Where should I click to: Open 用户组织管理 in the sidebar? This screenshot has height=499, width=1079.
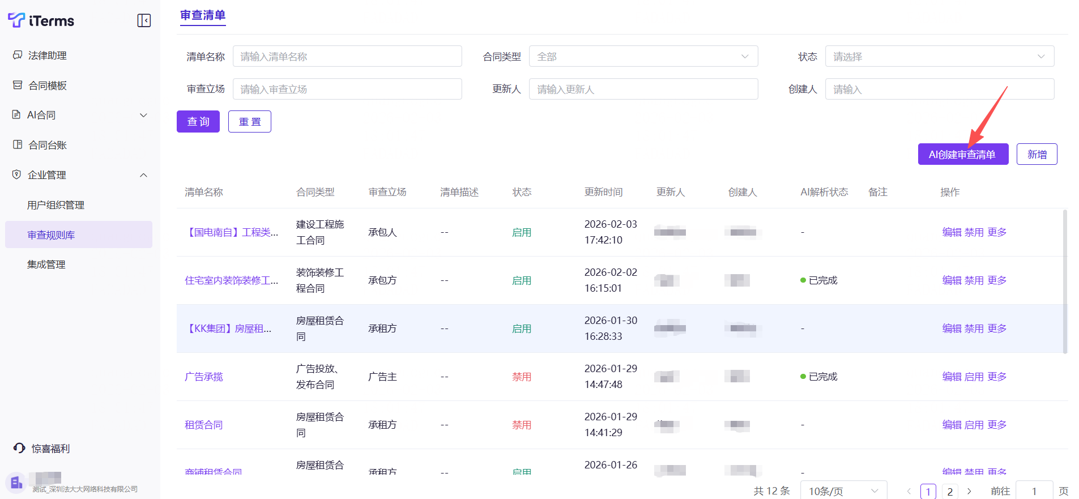[x=56, y=205]
